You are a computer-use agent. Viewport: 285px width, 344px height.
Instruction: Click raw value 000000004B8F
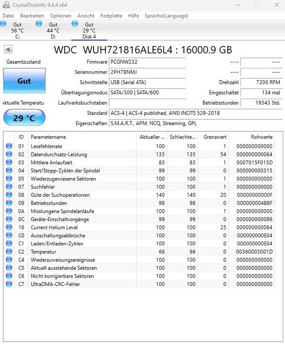(x=255, y=203)
